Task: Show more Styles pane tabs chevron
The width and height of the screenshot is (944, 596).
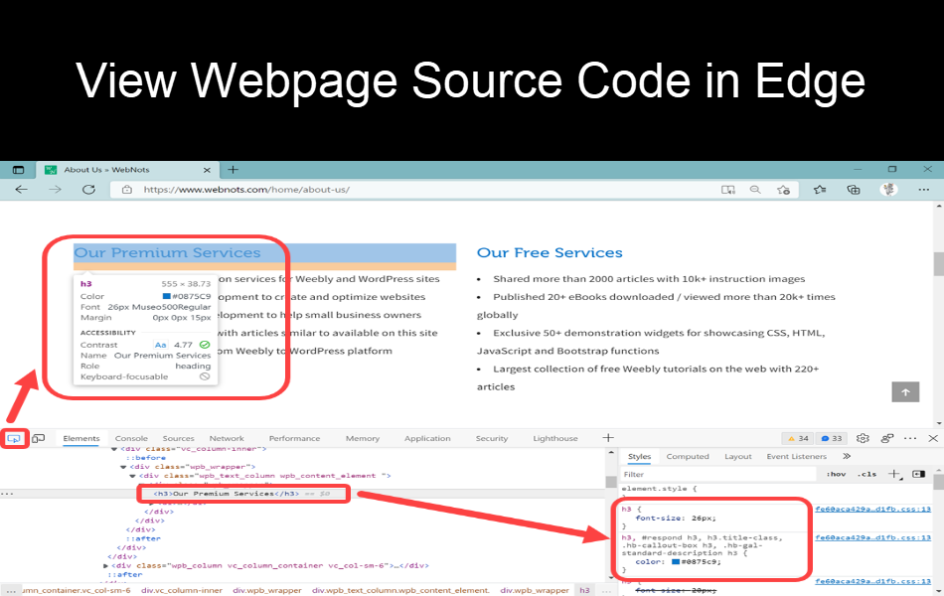Action: pos(847,457)
